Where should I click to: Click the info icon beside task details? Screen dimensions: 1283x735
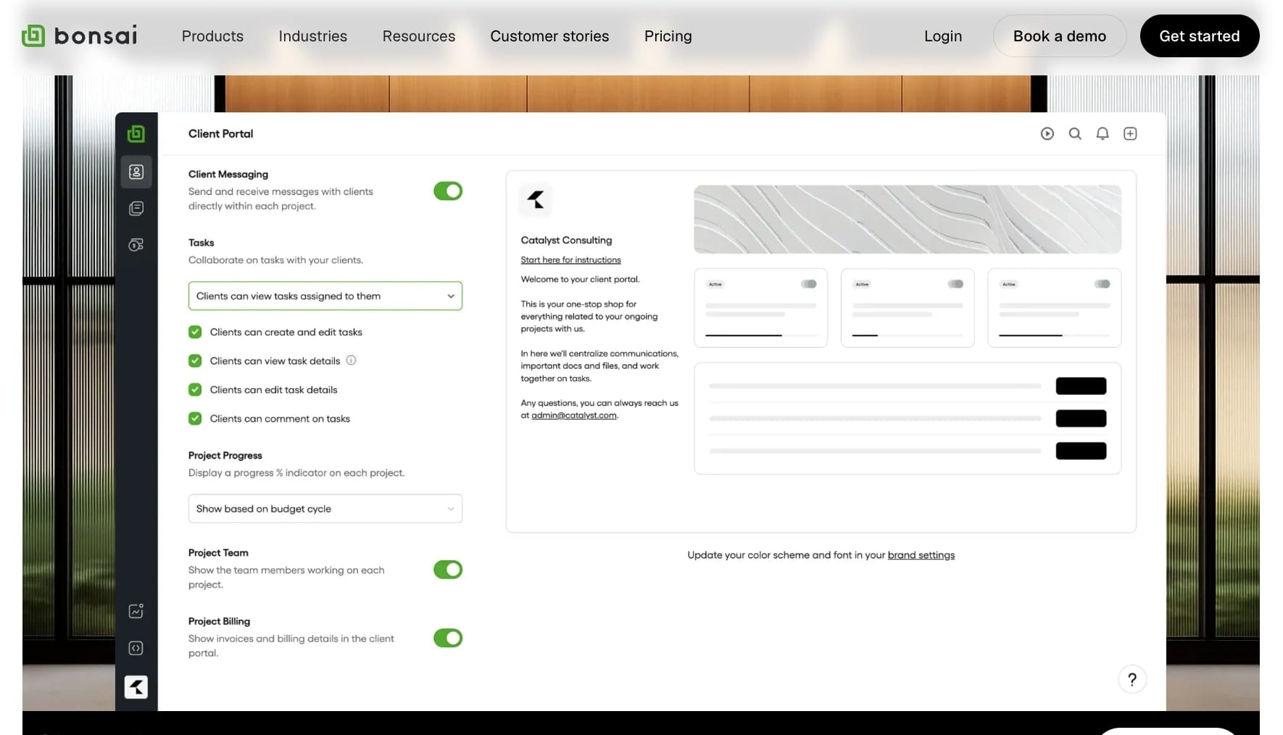click(351, 360)
